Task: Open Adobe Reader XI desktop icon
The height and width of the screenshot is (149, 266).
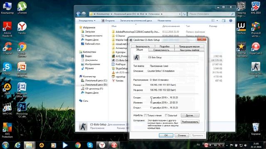Action: (7, 29)
